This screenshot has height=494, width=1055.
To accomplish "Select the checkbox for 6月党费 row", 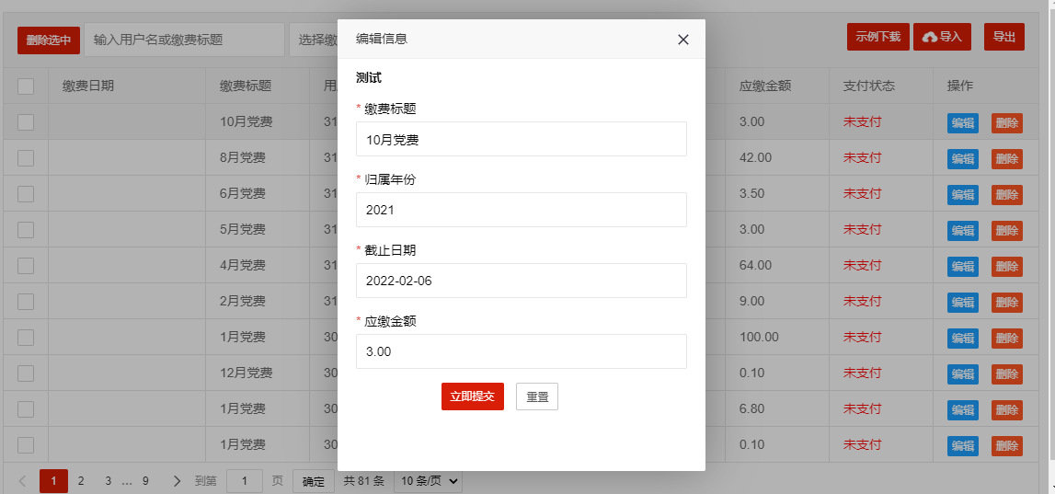I will tap(26, 193).
